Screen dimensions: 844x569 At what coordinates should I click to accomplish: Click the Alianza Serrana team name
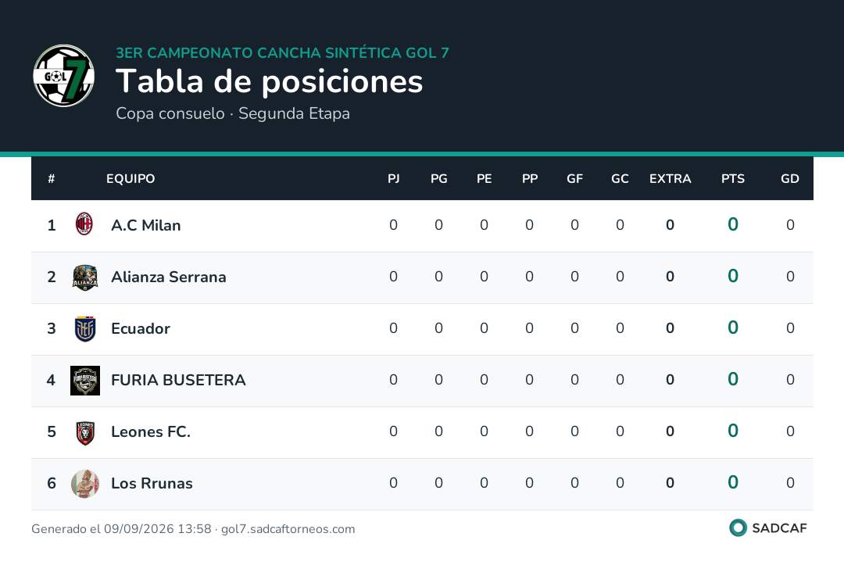coord(169,277)
